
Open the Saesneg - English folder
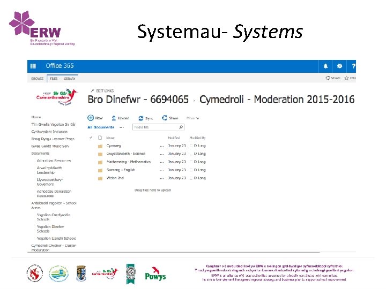(121, 170)
